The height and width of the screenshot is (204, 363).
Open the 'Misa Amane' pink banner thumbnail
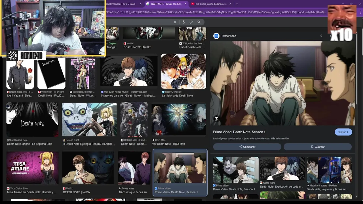click(32, 168)
